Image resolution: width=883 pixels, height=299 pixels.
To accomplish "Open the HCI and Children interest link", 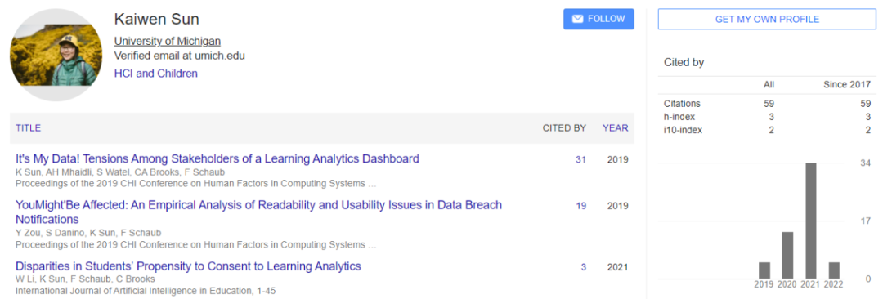I will click(156, 74).
